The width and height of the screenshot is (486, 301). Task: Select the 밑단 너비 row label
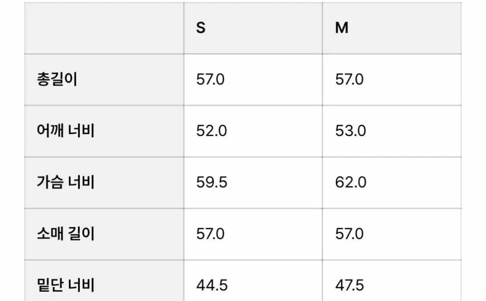tap(65, 285)
